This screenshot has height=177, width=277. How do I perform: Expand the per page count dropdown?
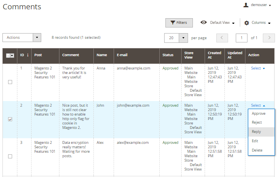(x=183, y=38)
